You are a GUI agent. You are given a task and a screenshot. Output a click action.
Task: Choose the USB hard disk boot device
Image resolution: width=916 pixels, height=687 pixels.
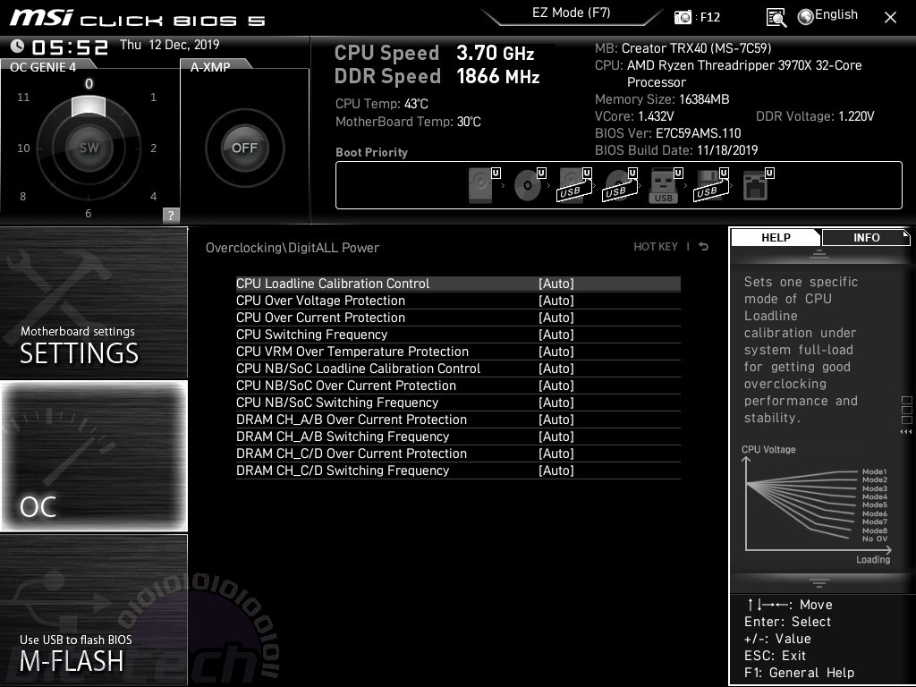[574, 184]
